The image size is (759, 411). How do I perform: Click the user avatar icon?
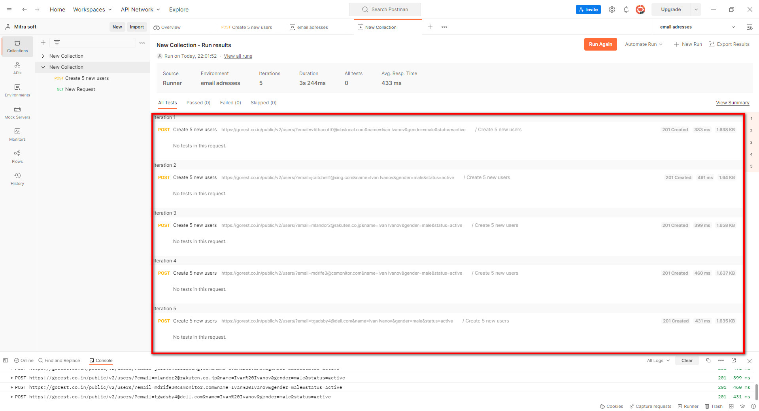(640, 9)
